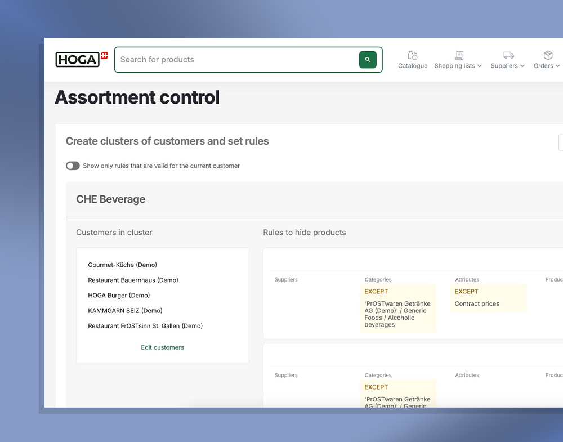
Task: Select HOGA Burger (Demo) customer
Action: pos(119,295)
